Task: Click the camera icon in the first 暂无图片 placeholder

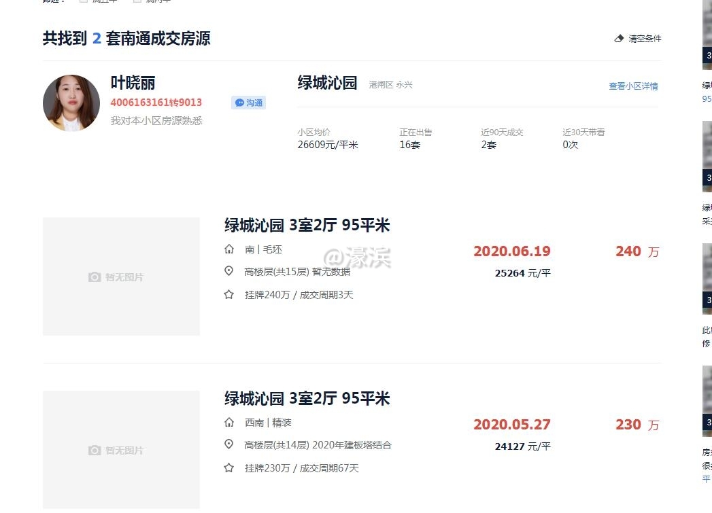Action: click(x=95, y=277)
